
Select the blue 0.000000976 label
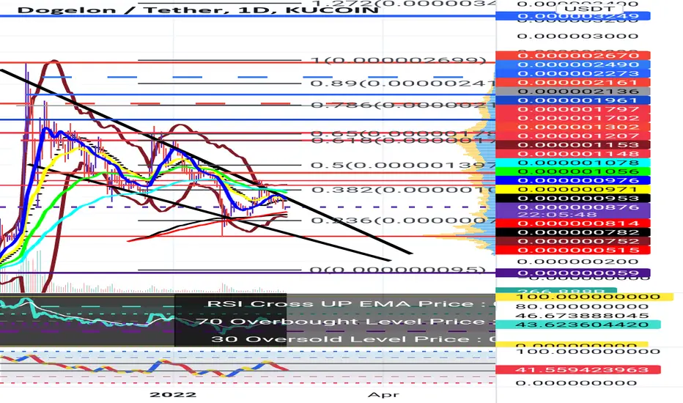[x=573, y=180]
